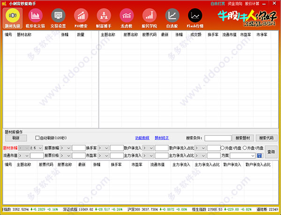Click the 成交额 column header
Image resolution: width=281 pixels, height=215 pixels.
click(x=196, y=35)
